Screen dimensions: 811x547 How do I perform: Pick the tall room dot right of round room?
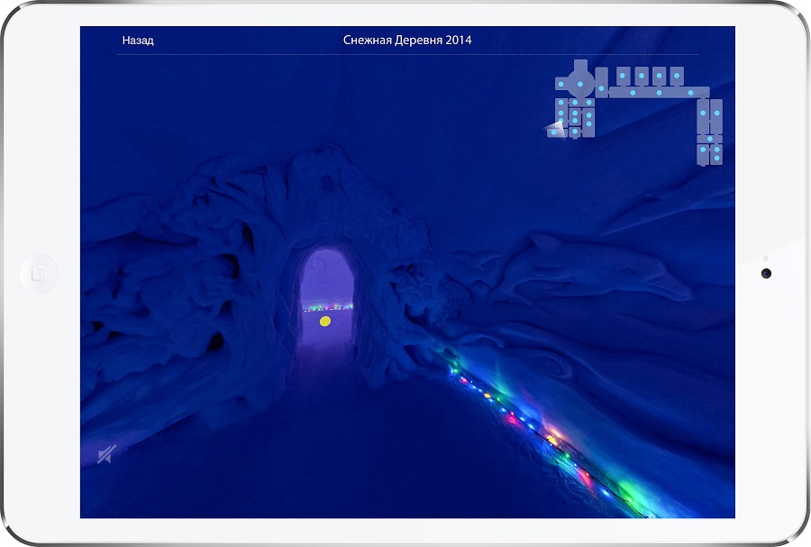(601, 88)
